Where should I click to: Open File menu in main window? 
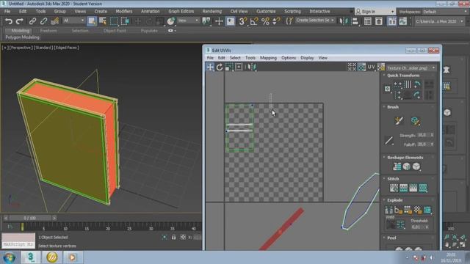pos(7,11)
